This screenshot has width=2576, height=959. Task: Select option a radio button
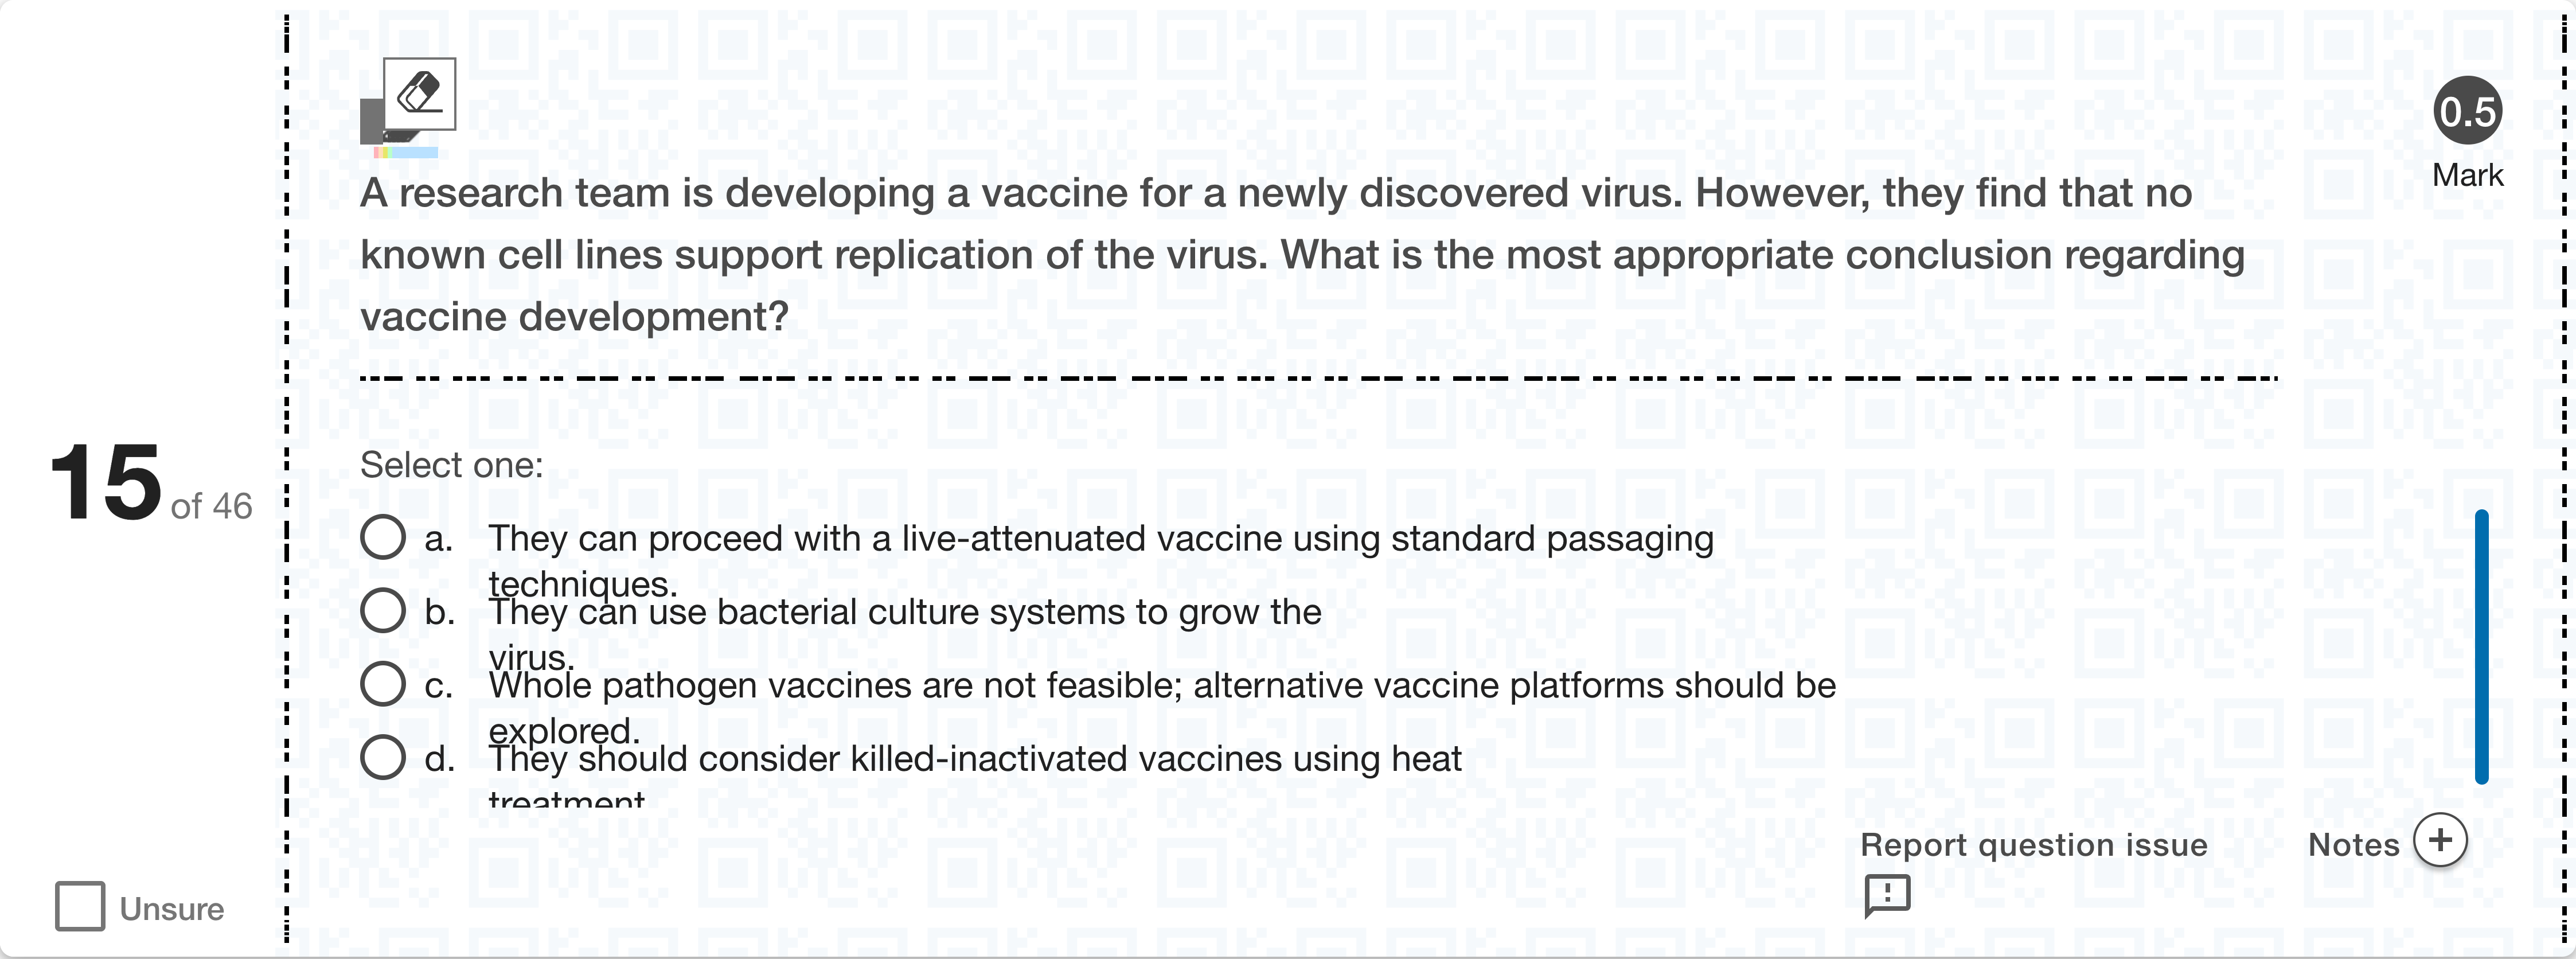tap(383, 537)
